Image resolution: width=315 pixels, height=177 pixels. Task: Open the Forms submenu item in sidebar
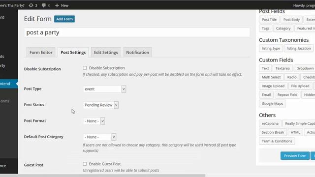click(4, 101)
